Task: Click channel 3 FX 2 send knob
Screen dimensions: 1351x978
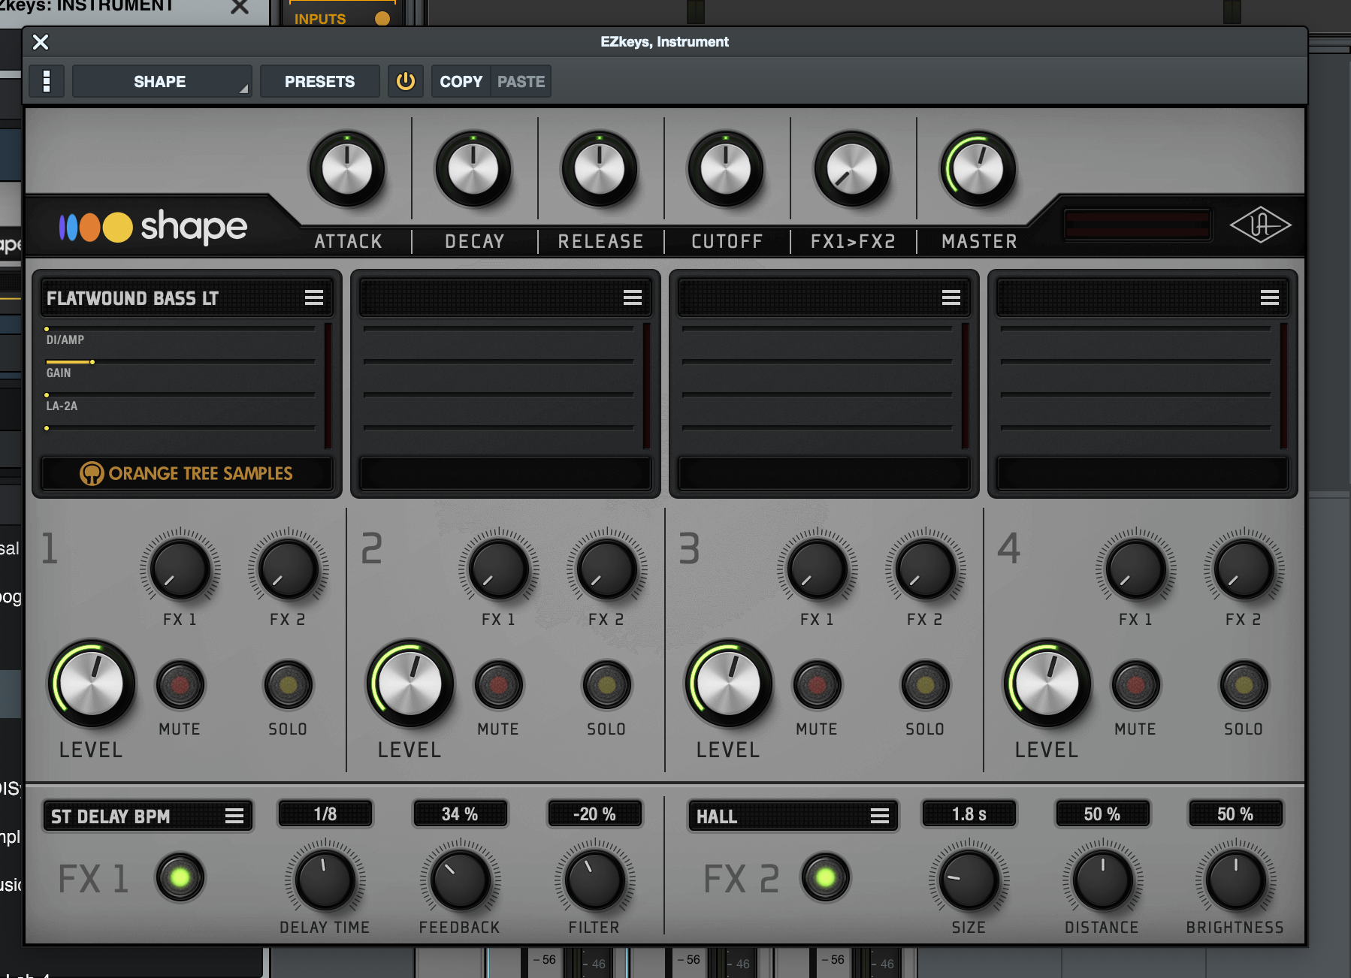Action: (925, 569)
